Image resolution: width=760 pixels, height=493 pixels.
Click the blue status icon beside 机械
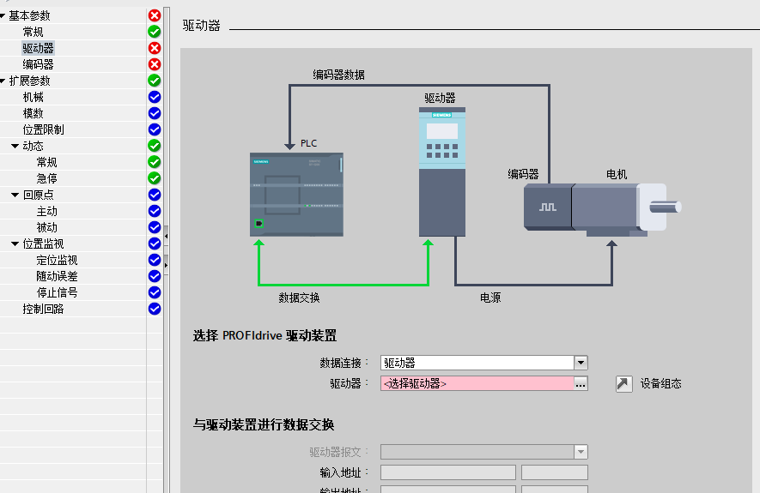point(155,97)
